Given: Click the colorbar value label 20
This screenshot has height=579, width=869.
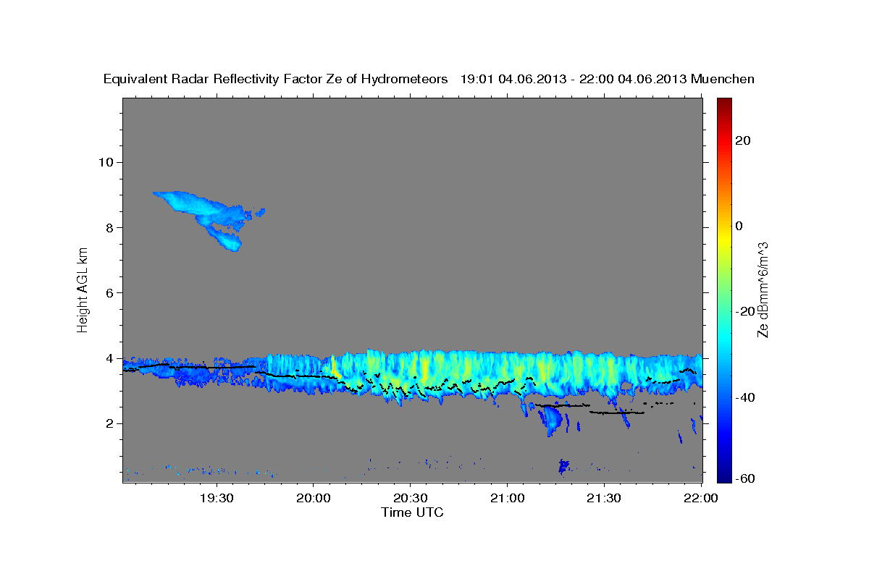Looking at the screenshot, I should (743, 140).
